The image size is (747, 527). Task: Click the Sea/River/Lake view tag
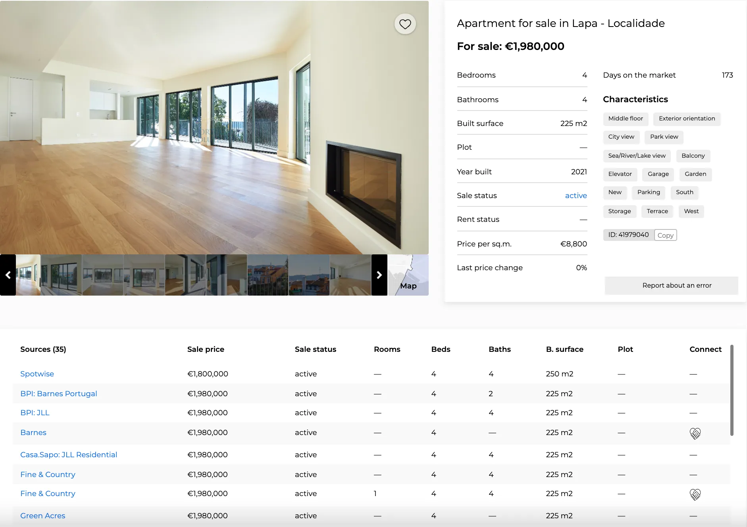pos(637,156)
